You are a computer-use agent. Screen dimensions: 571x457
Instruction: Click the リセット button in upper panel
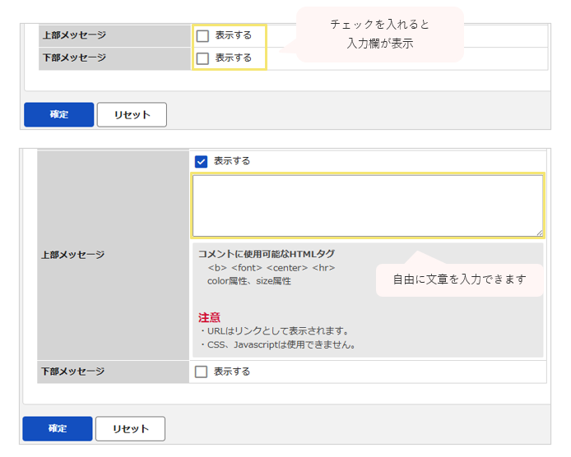[x=132, y=114]
